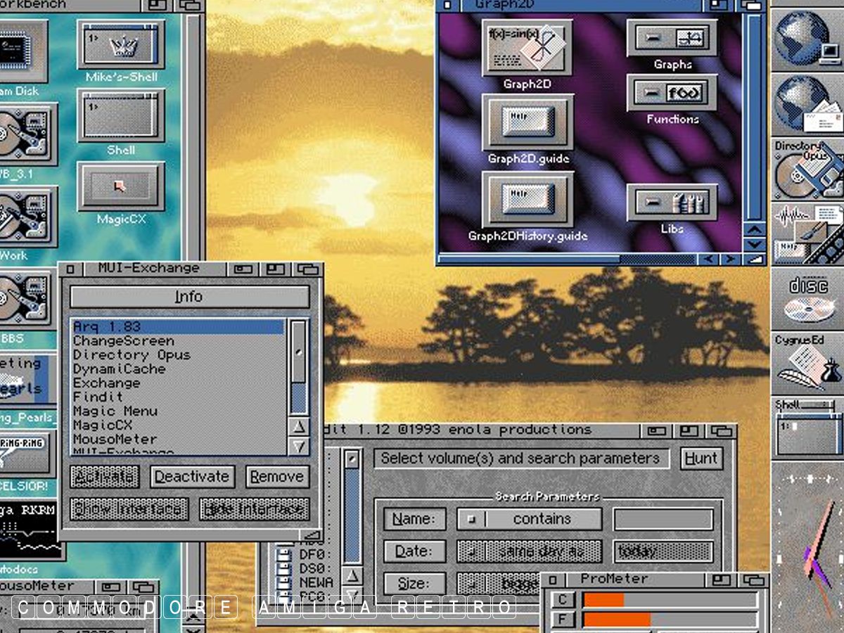Click the ProMeter C memory bar
Screen dimensions: 844x633
pos(669,600)
